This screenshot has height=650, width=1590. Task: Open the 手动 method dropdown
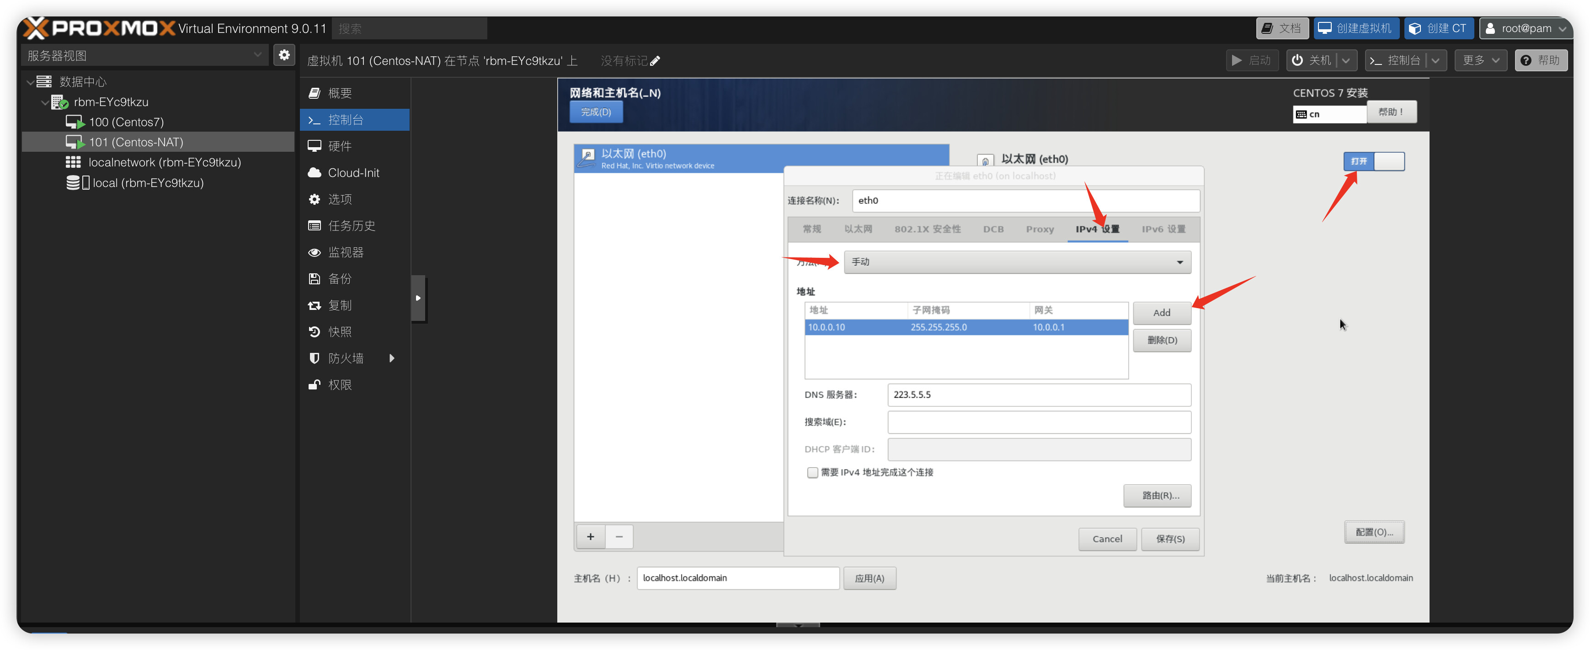(x=1017, y=262)
